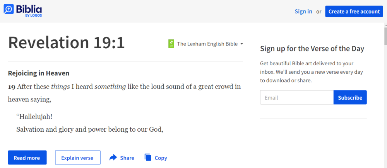The height and width of the screenshot is (168, 387).
Task: Click the Explain verse button
Action: [x=77, y=158]
